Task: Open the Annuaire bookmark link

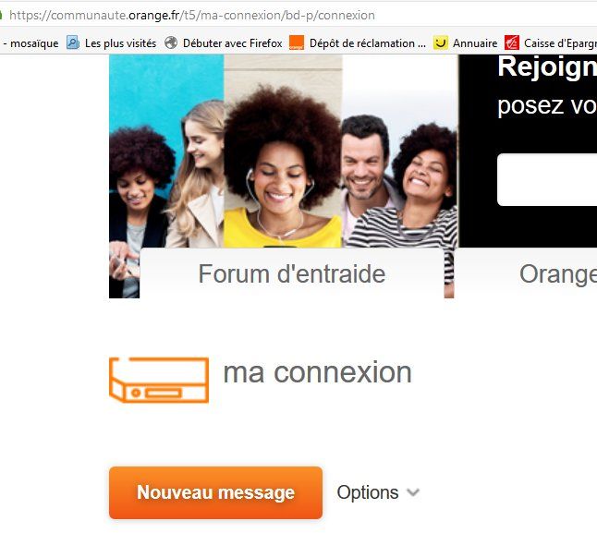Action: point(475,43)
